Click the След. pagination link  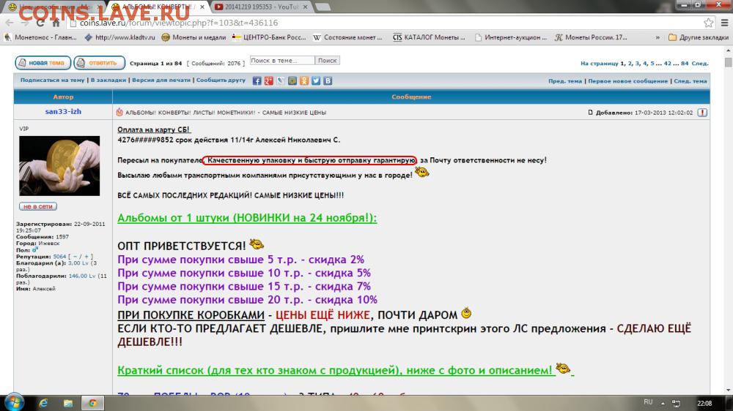tap(700, 64)
